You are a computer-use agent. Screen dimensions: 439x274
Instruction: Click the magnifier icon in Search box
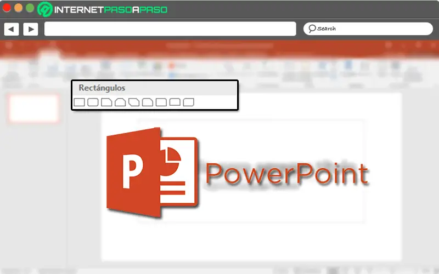(x=312, y=28)
